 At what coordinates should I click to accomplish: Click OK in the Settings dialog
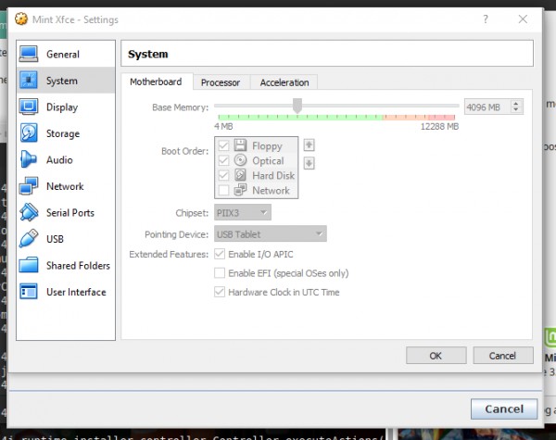(x=436, y=356)
